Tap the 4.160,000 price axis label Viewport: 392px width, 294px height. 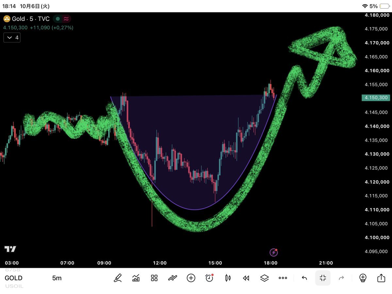[377, 71]
